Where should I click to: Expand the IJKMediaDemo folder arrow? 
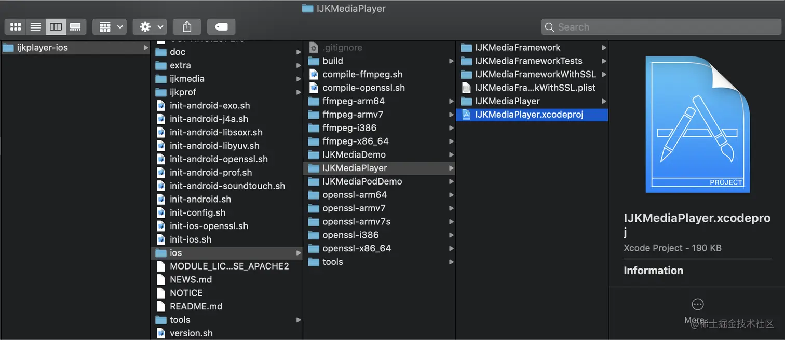(x=451, y=154)
